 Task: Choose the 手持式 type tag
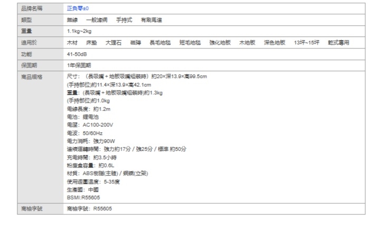click(x=125, y=20)
